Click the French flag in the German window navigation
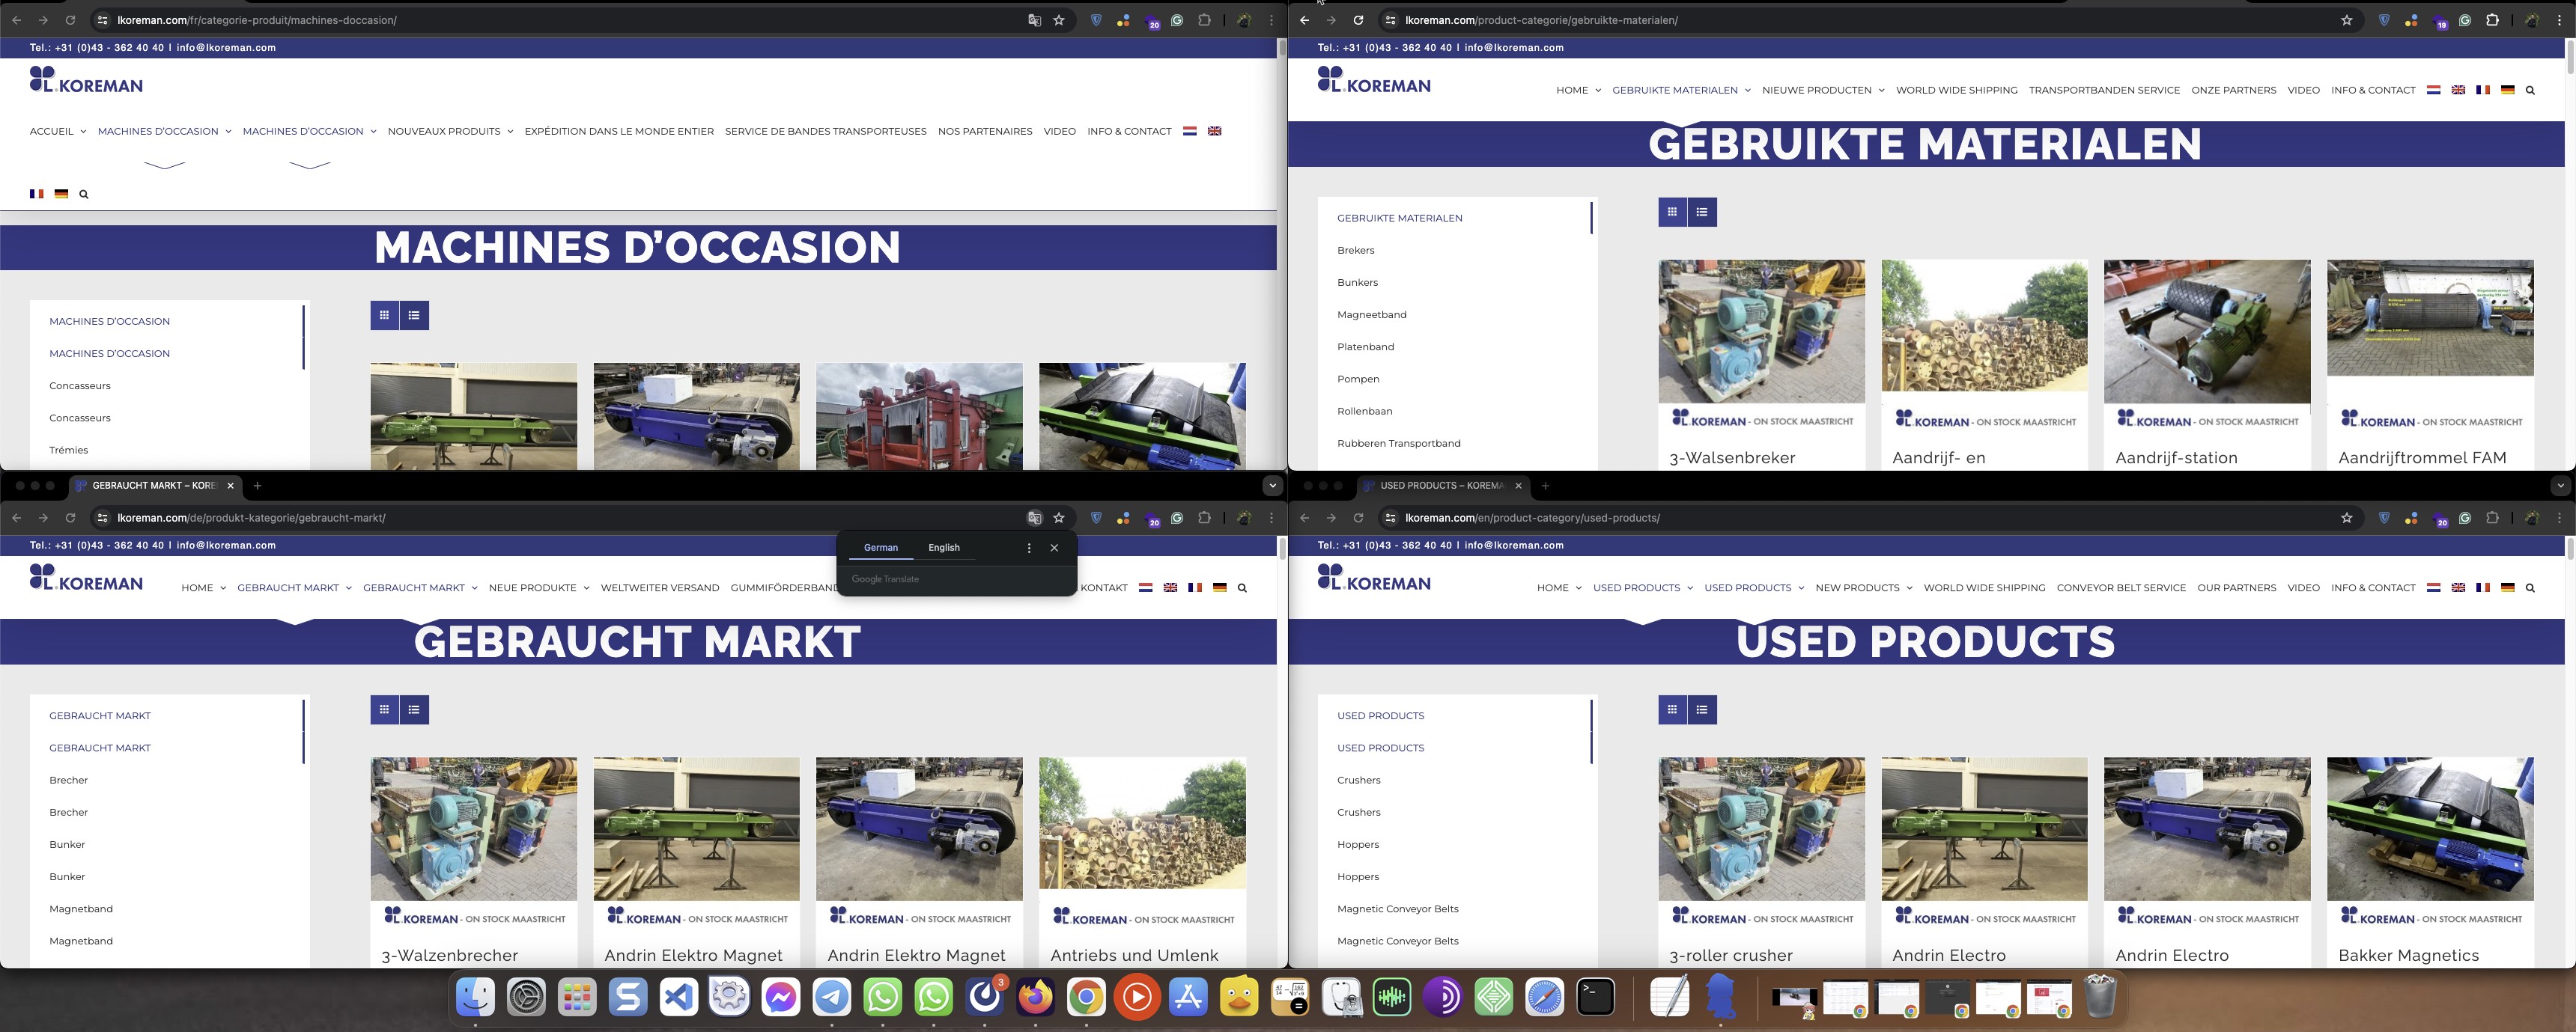Screen dimensions: 2576x1032 pyautogui.click(x=1195, y=587)
